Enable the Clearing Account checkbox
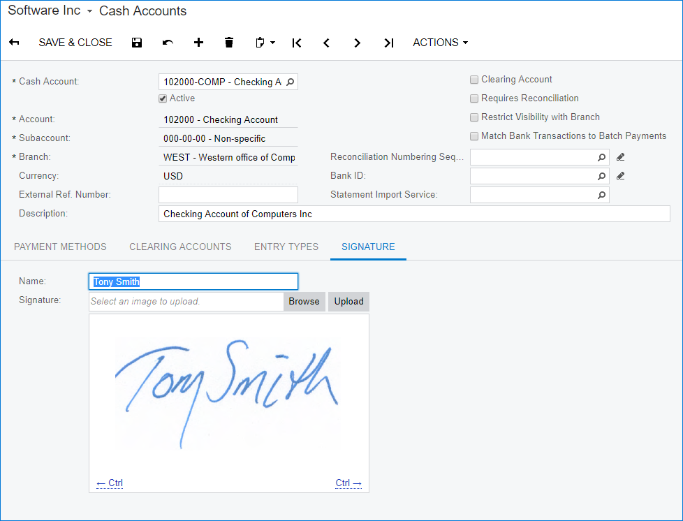This screenshot has width=683, height=521. [474, 80]
